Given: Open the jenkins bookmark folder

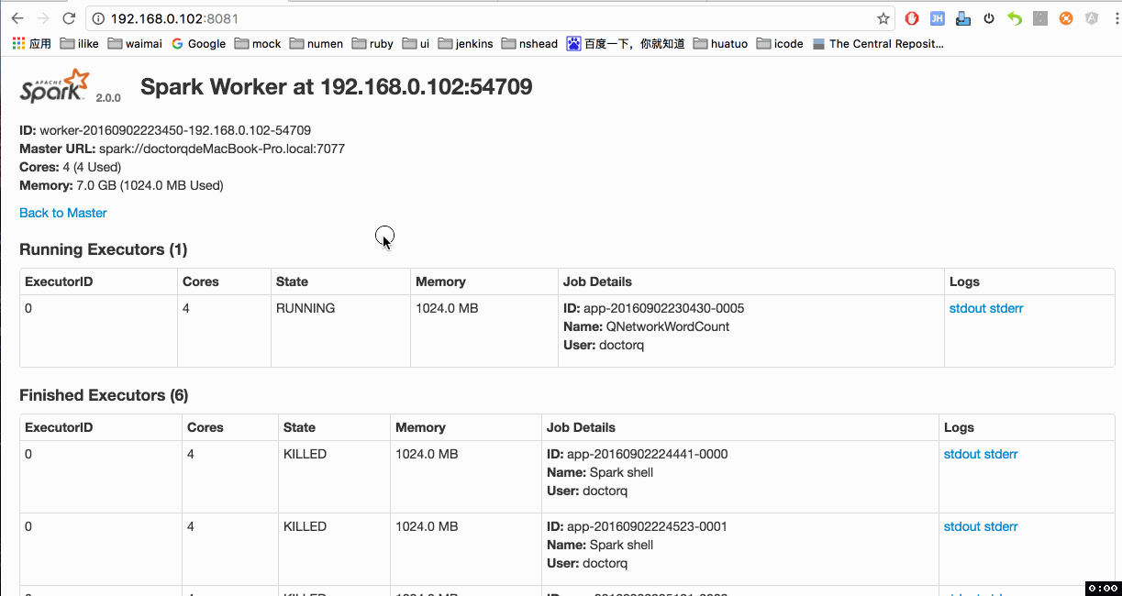Looking at the screenshot, I should (465, 43).
